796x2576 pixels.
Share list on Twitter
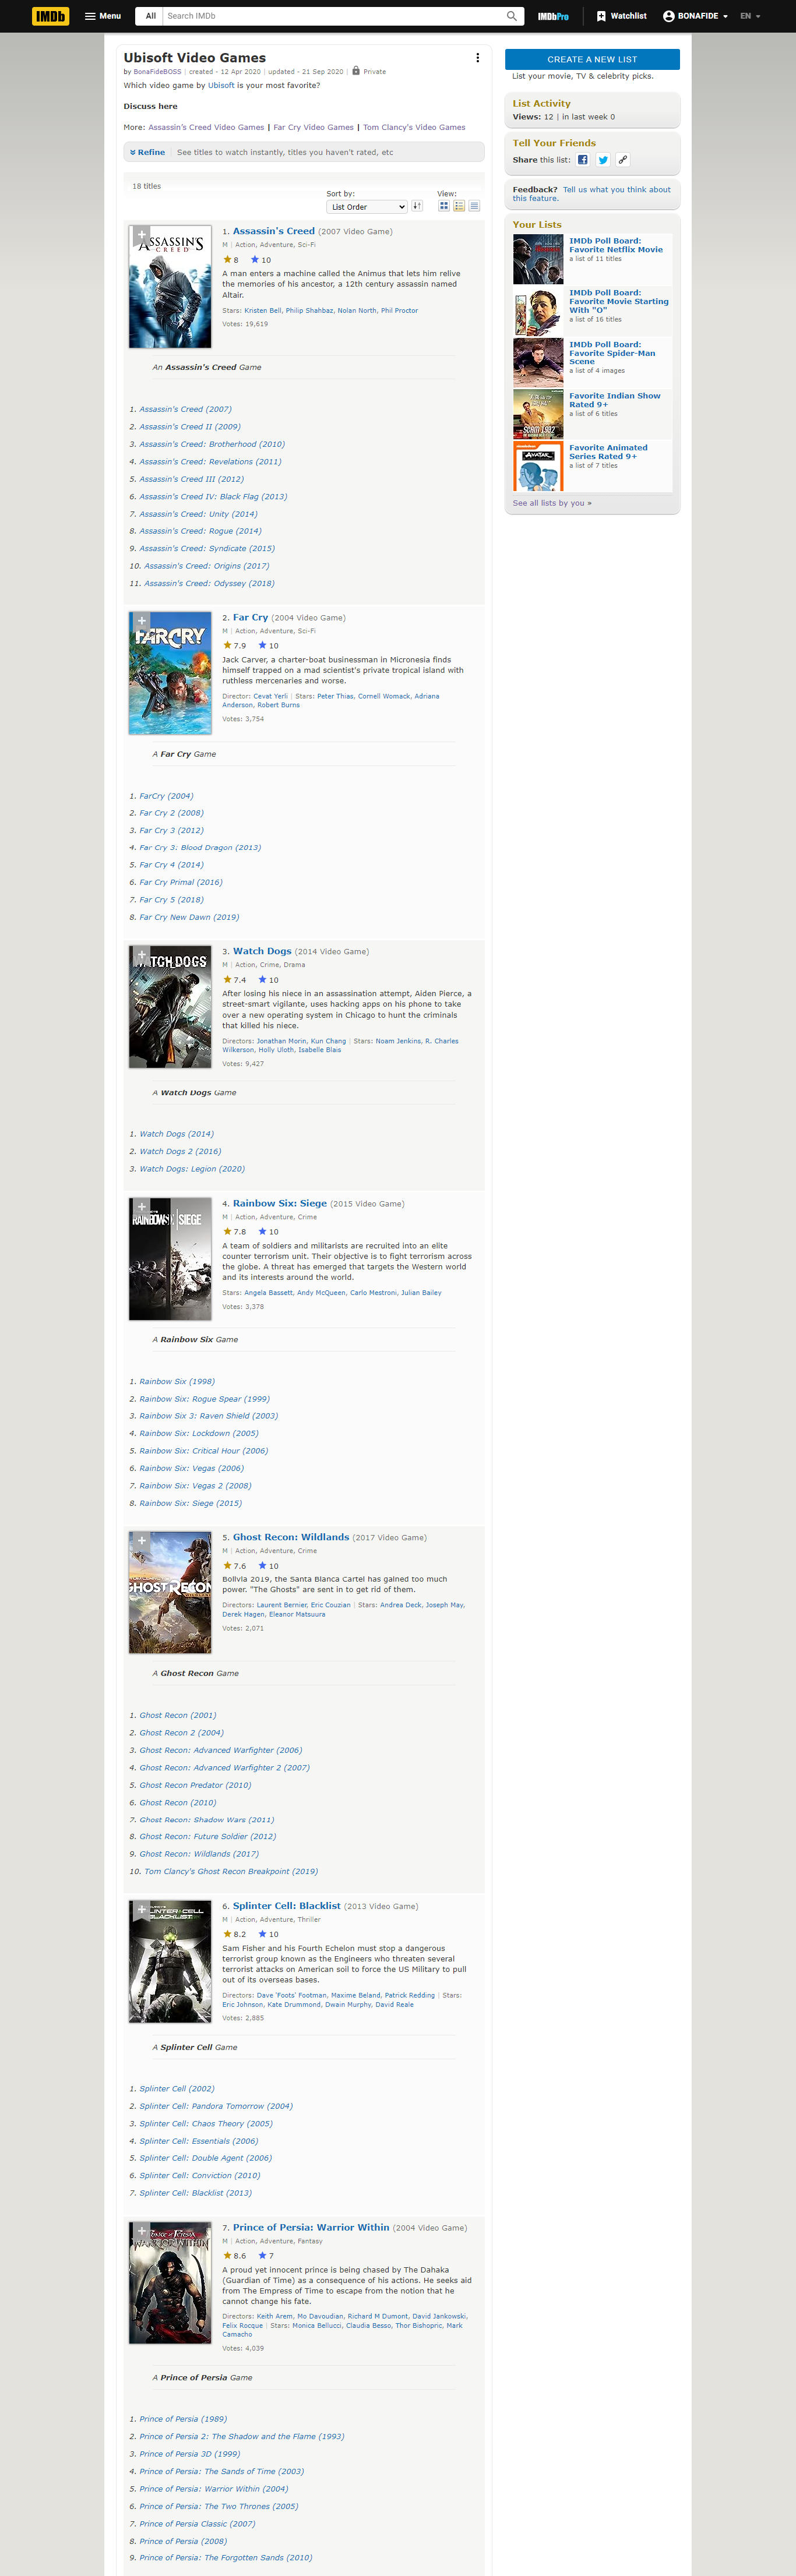pyautogui.click(x=603, y=160)
